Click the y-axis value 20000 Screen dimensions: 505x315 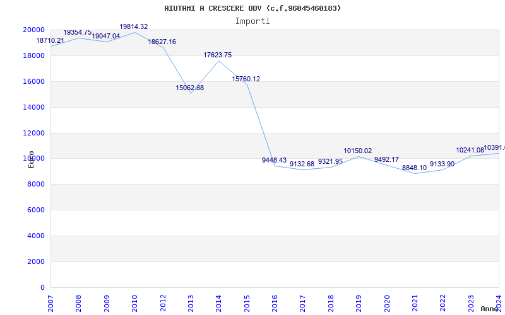point(33,30)
